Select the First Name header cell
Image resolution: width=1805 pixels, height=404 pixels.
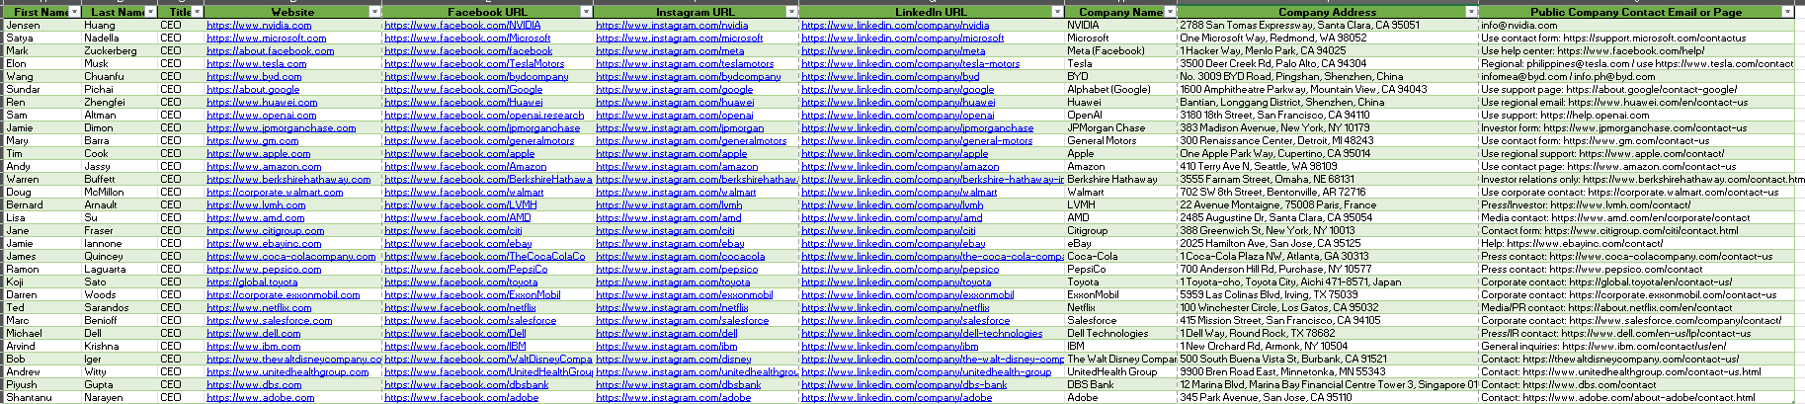[x=43, y=12]
